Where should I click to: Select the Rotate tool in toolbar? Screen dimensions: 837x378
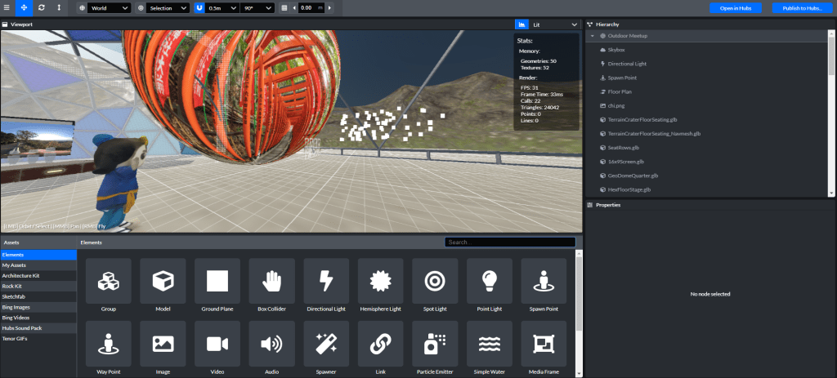pos(41,7)
